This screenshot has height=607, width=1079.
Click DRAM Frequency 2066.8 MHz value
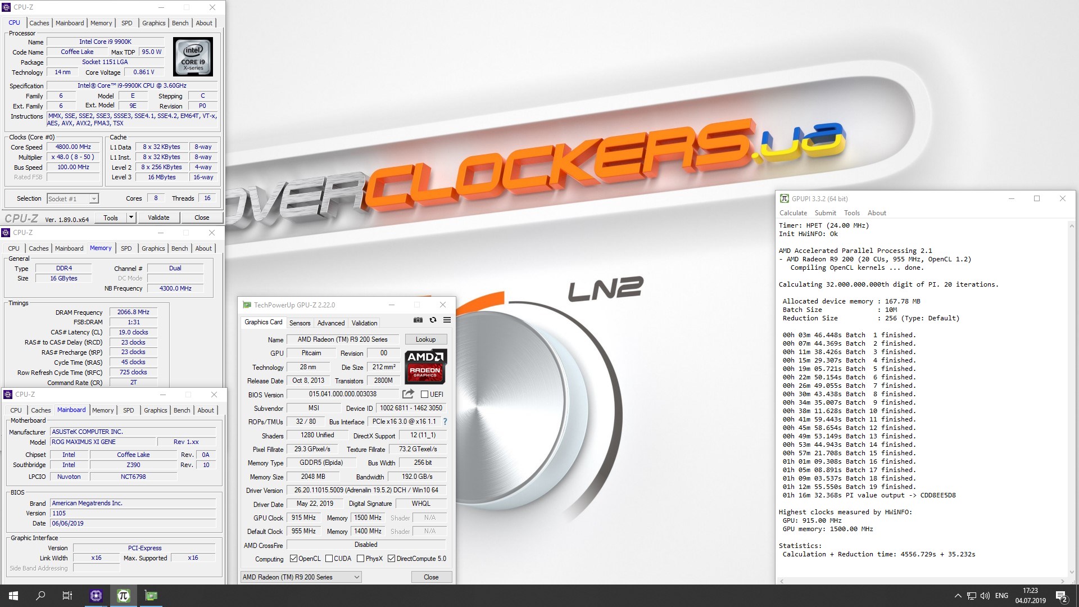click(133, 312)
